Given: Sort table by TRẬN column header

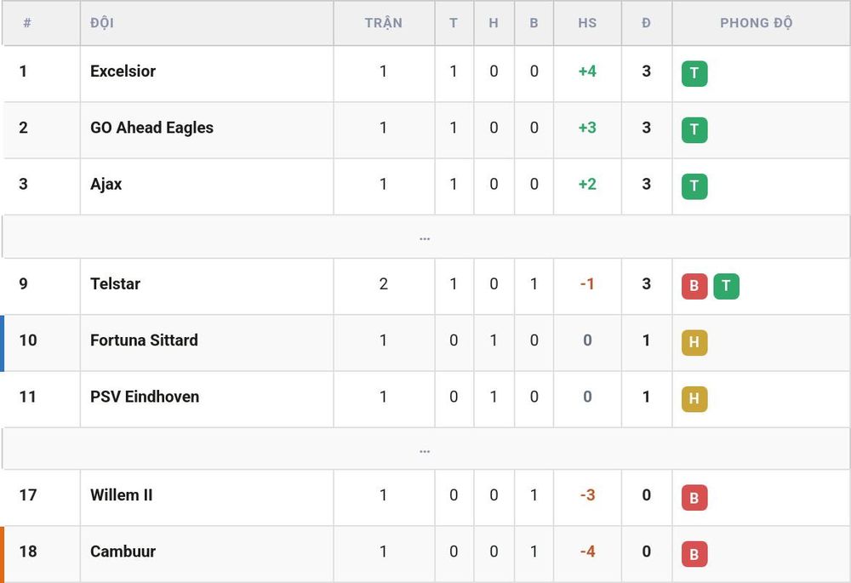Looking at the screenshot, I should click(383, 23).
